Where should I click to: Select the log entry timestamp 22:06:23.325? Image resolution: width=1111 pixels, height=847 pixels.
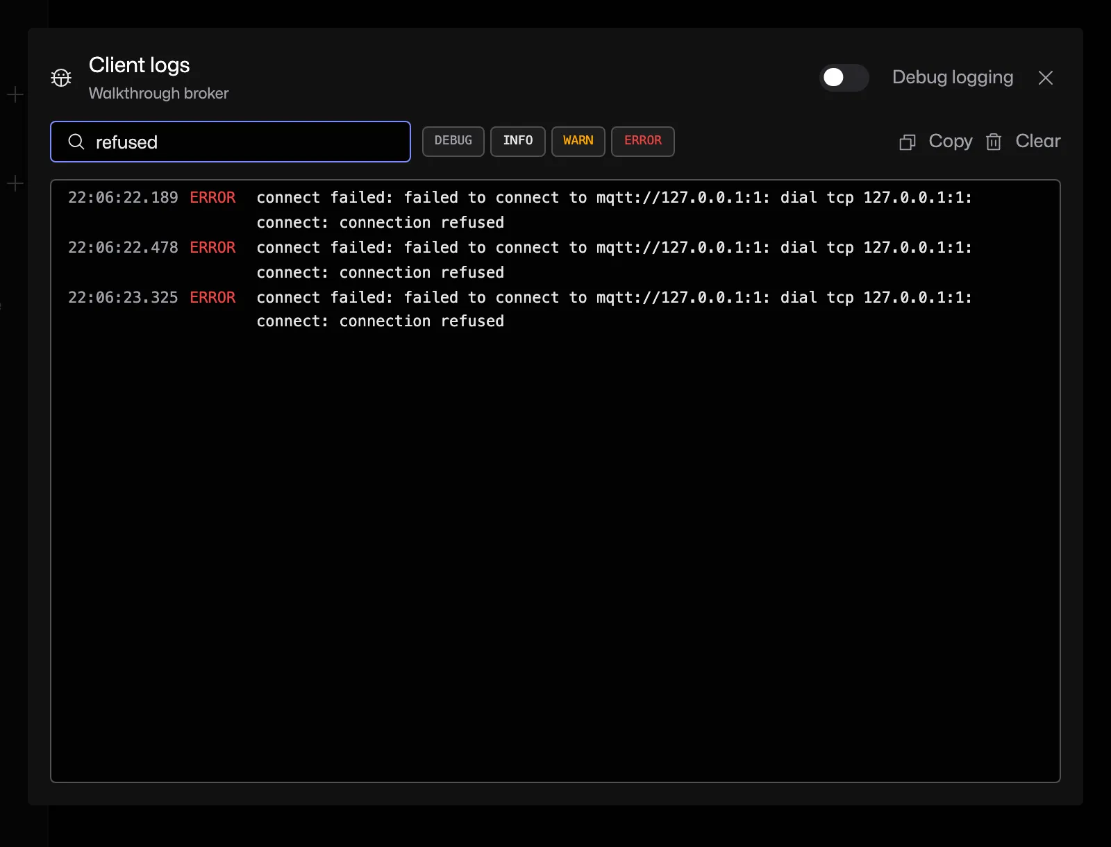pyautogui.click(x=123, y=297)
